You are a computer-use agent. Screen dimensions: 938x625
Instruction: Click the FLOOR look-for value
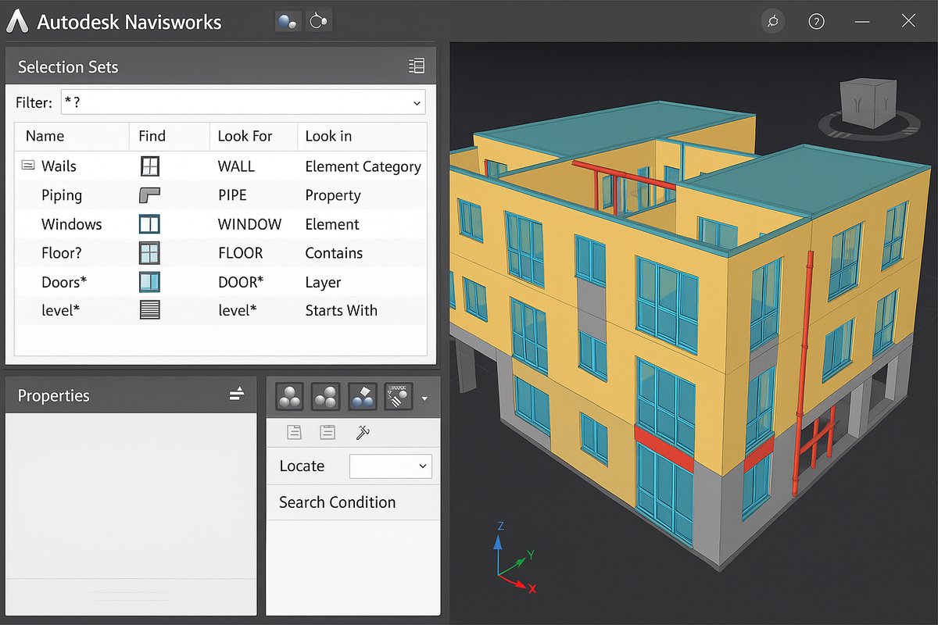coord(240,253)
